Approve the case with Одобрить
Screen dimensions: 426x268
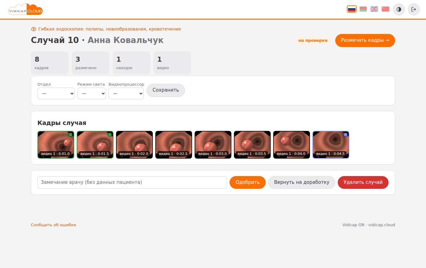pyautogui.click(x=248, y=182)
